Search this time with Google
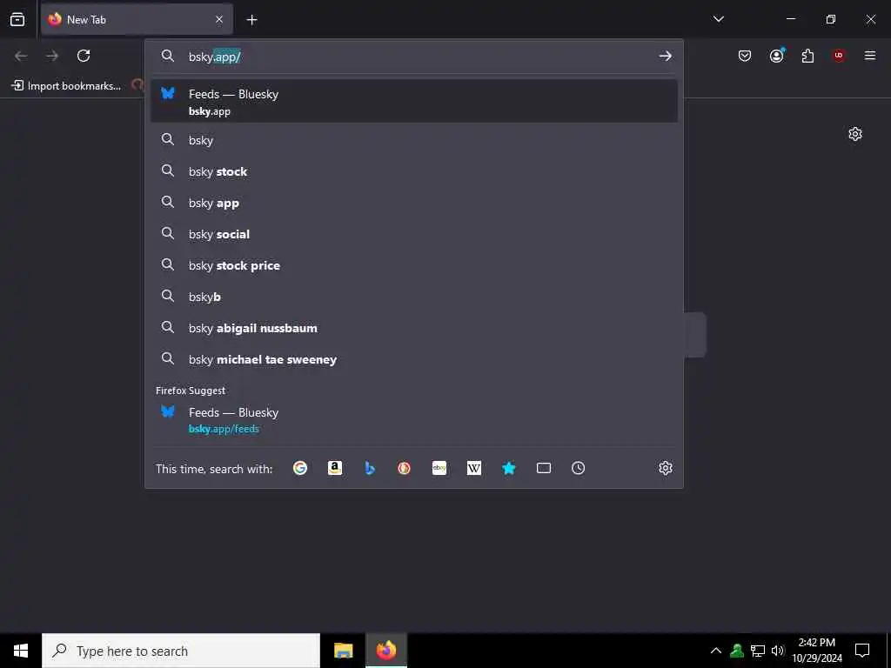The height and width of the screenshot is (668, 891). (300, 468)
